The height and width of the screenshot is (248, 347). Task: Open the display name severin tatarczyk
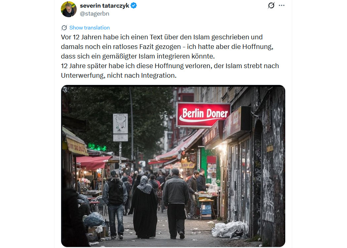(104, 6)
